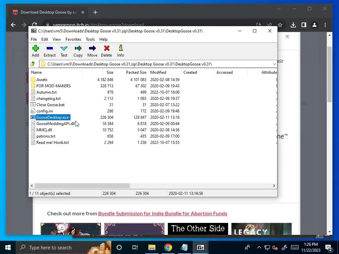The image size is (339, 254).
Task: Open the Favorites menu
Action: (x=73, y=39)
